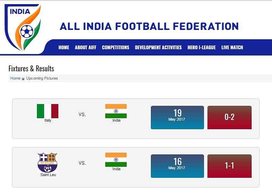This screenshot has width=272, height=194.
Task: Click India flag in Italy match row
Action: pyautogui.click(x=116, y=111)
